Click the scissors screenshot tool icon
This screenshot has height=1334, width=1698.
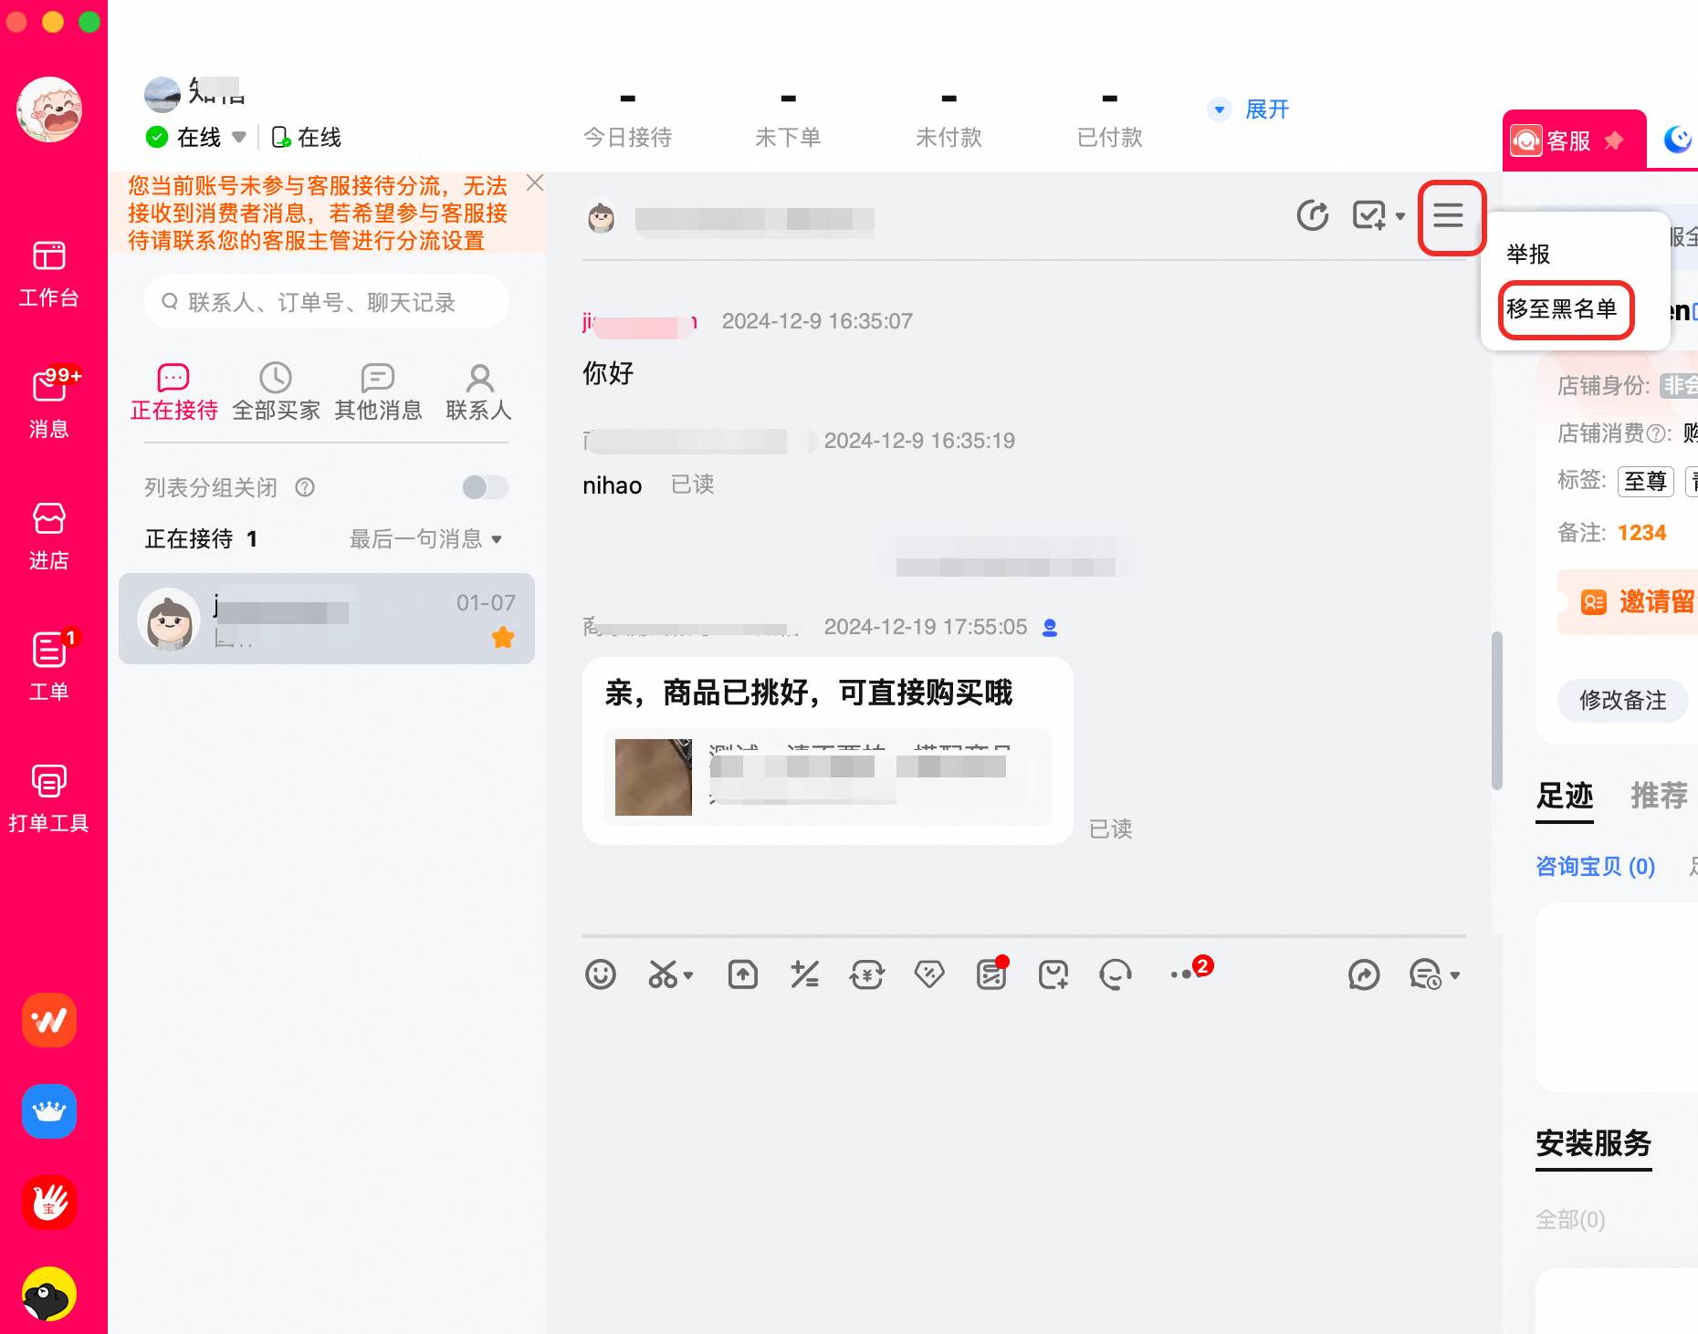[664, 974]
